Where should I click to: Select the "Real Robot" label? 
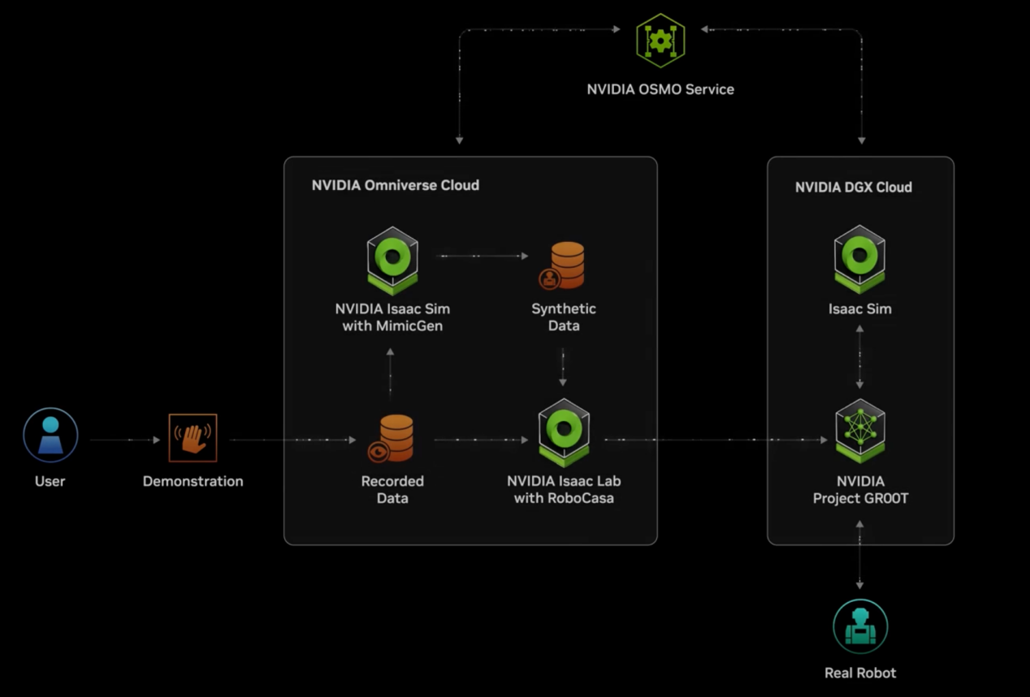pos(860,673)
